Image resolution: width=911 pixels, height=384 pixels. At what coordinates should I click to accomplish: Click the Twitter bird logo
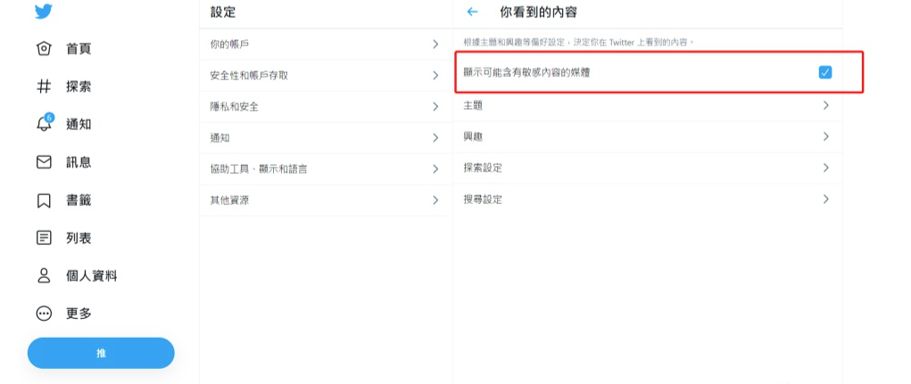pyautogui.click(x=44, y=12)
